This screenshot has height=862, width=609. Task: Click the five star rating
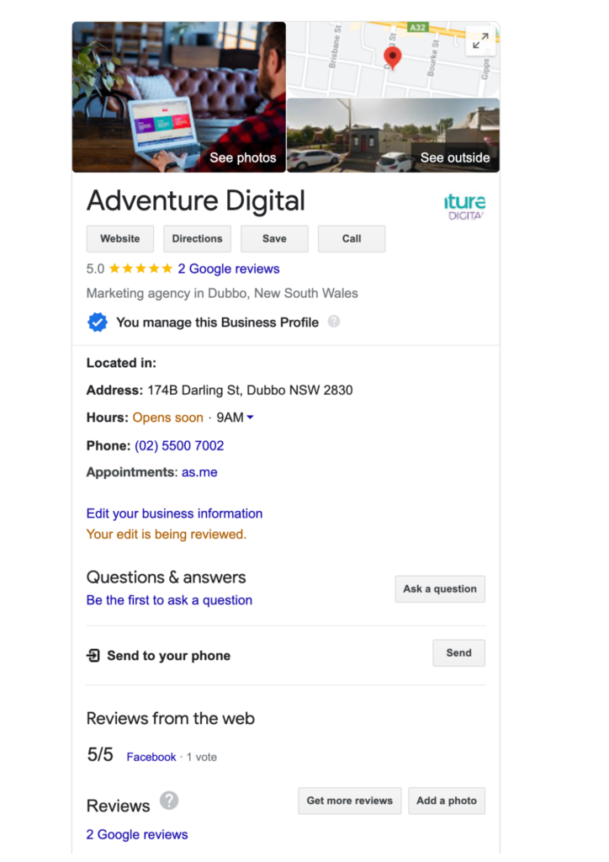(141, 269)
